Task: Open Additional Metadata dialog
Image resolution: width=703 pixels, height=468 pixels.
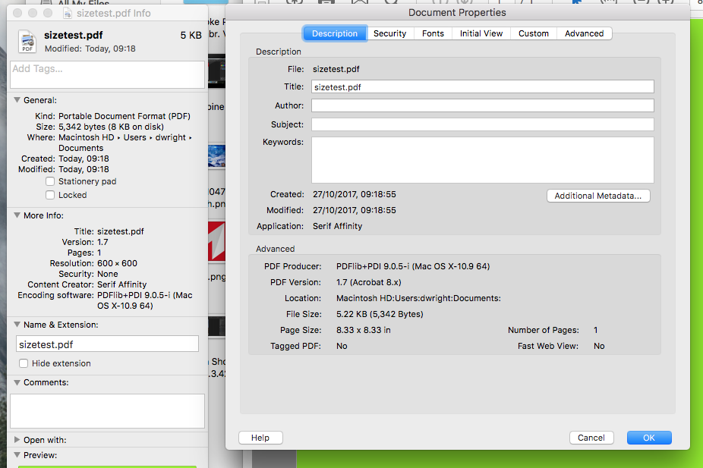Action: (x=597, y=196)
